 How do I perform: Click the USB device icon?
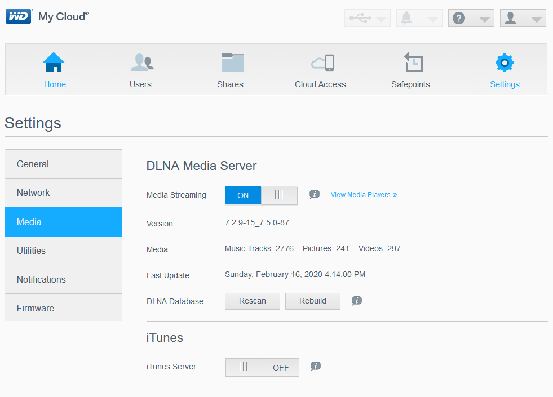pyautogui.click(x=360, y=17)
